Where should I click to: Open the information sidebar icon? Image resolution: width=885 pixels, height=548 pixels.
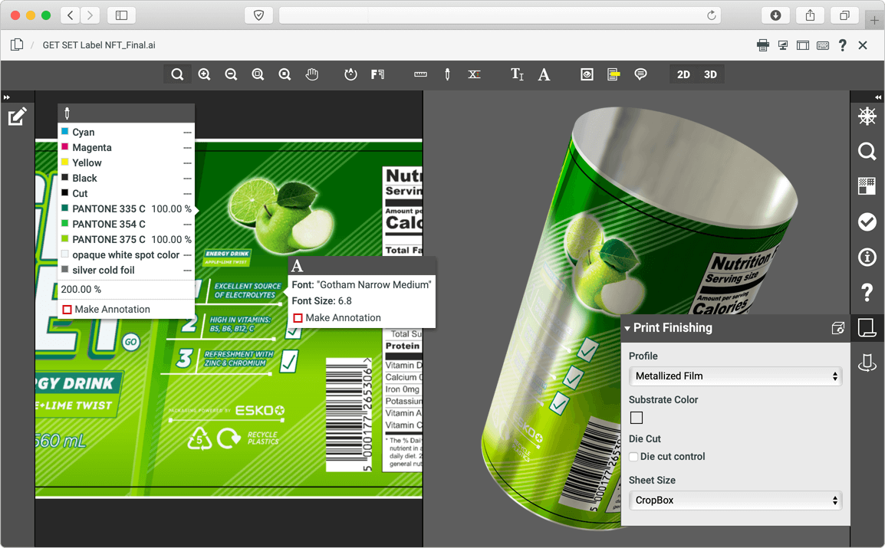tap(867, 257)
